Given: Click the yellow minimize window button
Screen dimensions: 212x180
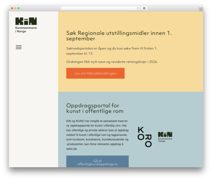Looking at the screenshot, I should coord(15,9).
